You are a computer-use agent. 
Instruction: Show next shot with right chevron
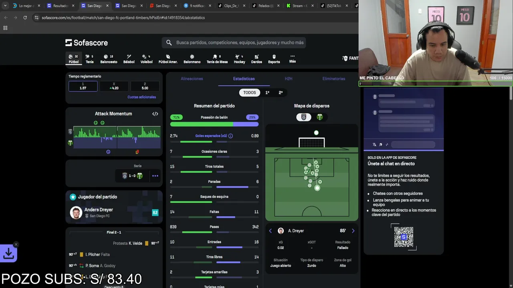click(353, 231)
